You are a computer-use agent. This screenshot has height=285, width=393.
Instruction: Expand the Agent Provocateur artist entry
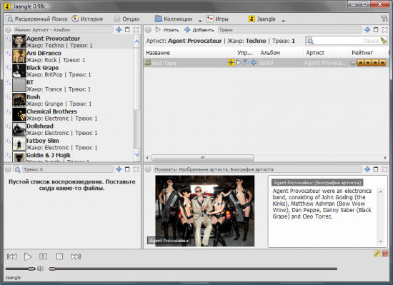tap(8, 39)
